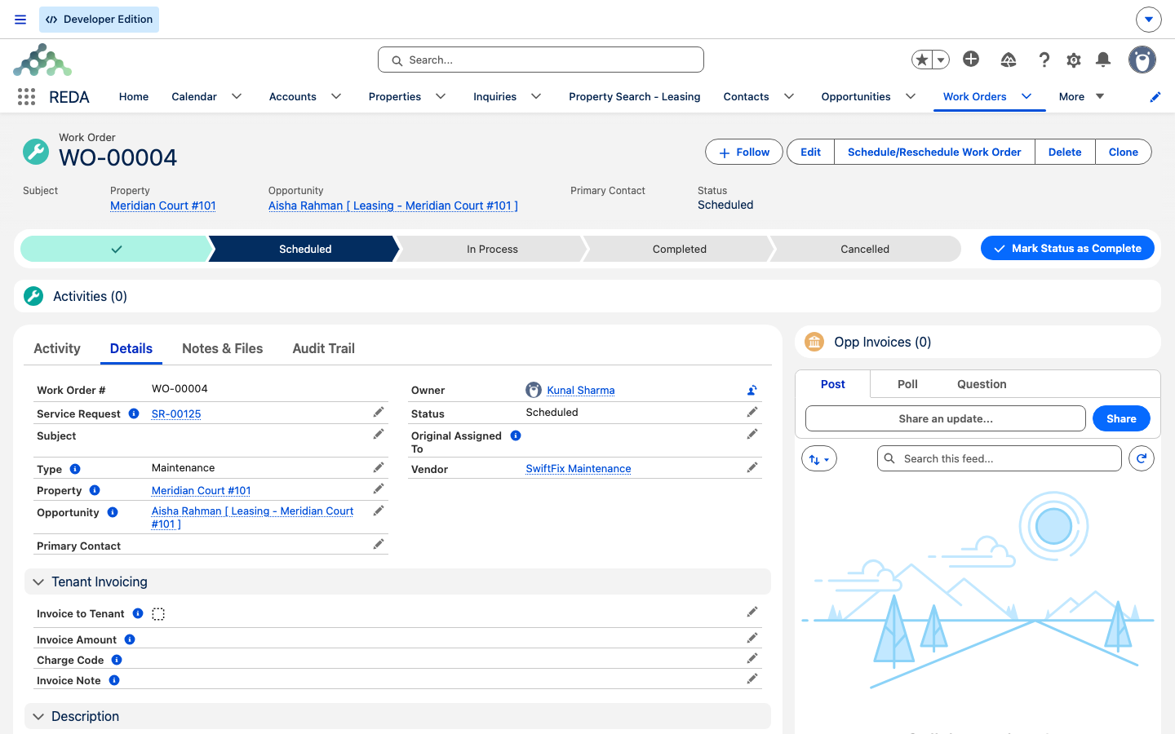Open the SR-00125 service request link
This screenshot has height=734, width=1175.
click(x=176, y=414)
